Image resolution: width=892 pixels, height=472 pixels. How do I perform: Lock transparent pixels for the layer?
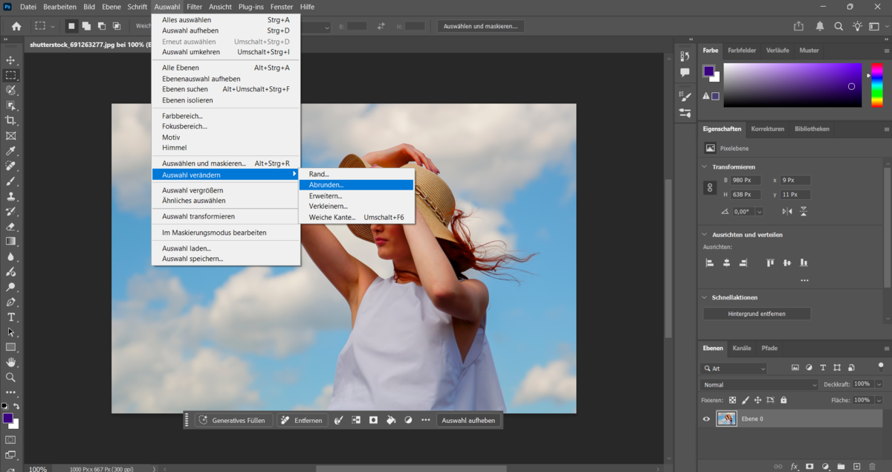tap(732, 400)
